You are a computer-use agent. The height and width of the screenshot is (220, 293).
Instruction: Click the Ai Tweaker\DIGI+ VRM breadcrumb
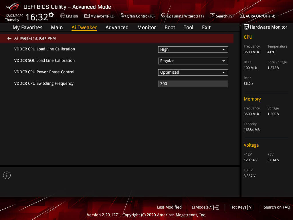tap(35, 38)
